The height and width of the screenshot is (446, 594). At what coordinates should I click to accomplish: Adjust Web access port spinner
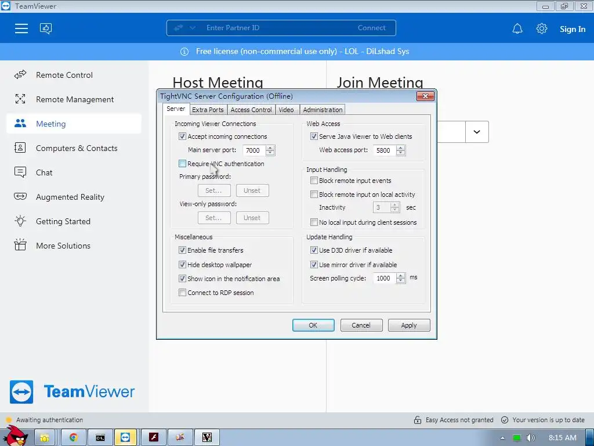[400, 150]
